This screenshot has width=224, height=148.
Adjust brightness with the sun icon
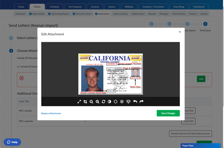click(116, 102)
